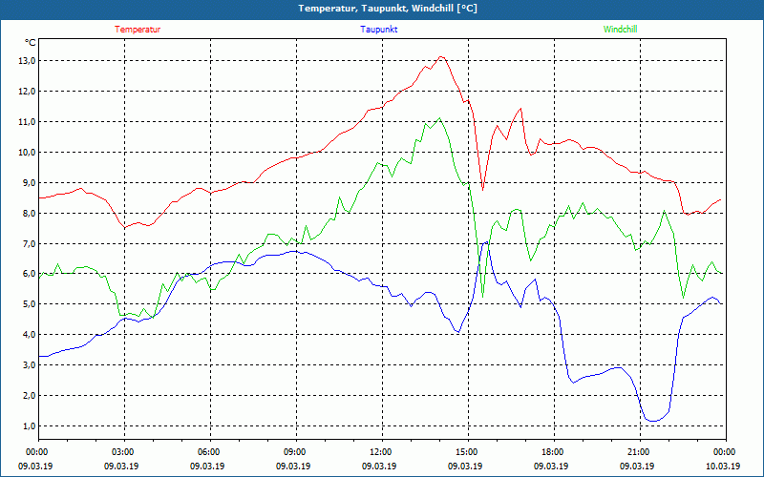The height and width of the screenshot is (477, 764).
Task: Click the 21:00 time axis label
Action: (640, 452)
